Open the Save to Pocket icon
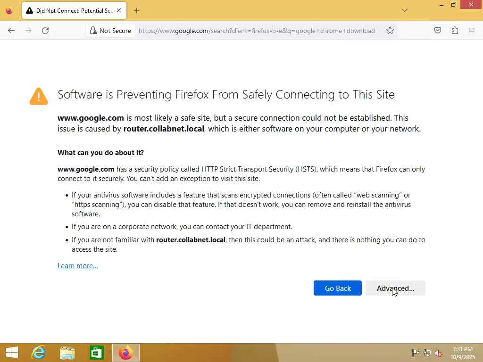Image resolution: width=483 pixels, height=362 pixels. (438, 31)
